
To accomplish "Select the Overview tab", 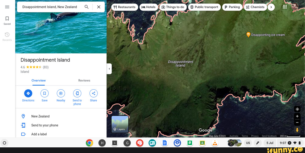I will (x=39, y=81).
